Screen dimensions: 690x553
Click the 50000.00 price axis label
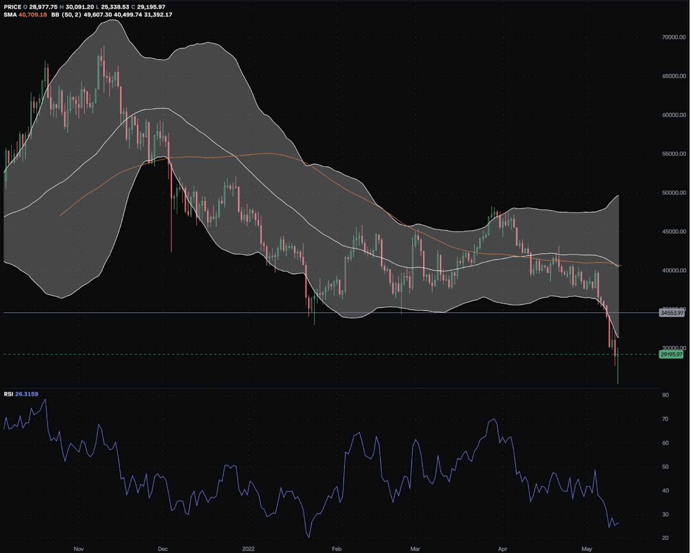pyautogui.click(x=674, y=193)
